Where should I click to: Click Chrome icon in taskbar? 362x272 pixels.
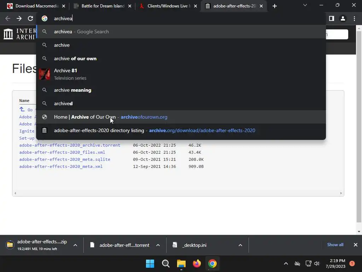coord(212,263)
